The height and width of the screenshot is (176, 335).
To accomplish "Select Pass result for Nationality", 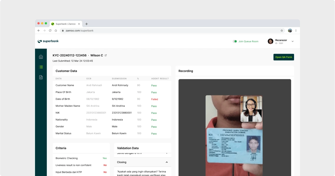I will coord(154,120).
